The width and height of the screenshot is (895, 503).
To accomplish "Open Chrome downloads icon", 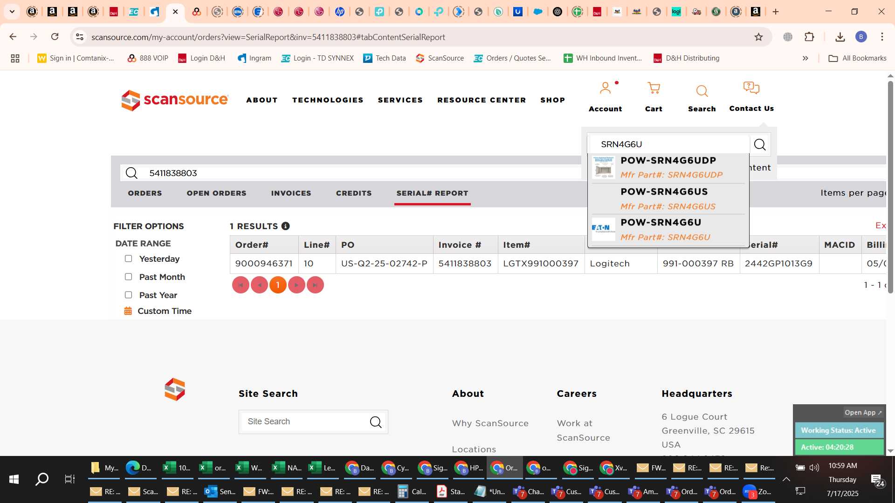I will (x=840, y=37).
